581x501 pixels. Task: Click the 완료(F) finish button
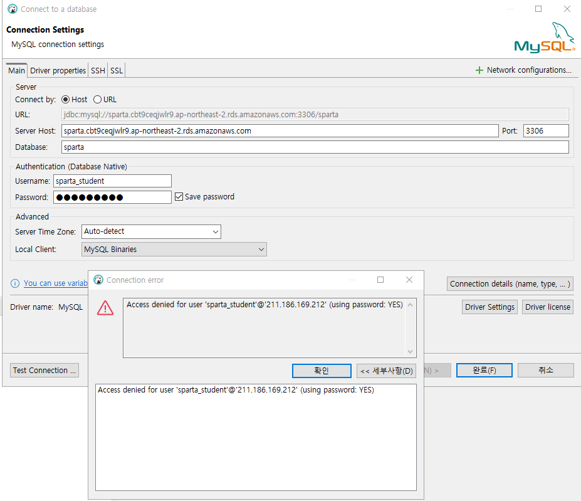(x=484, y=370)
